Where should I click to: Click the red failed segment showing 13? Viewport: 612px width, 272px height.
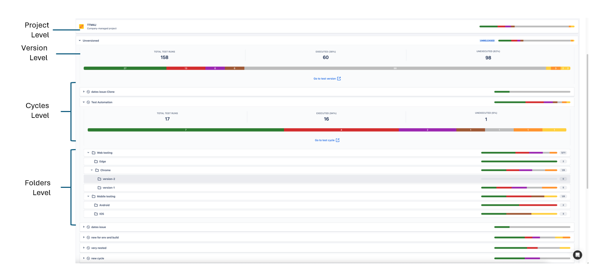point(186,68)
